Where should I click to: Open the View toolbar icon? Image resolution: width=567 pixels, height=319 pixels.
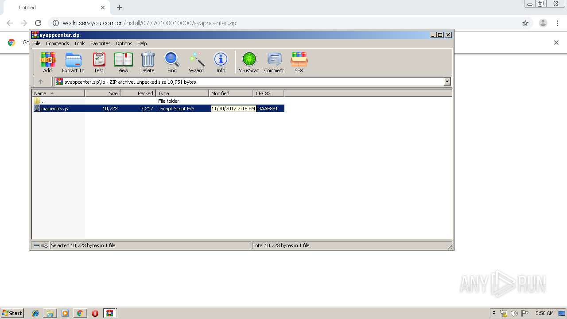click(x=123, y=62)
